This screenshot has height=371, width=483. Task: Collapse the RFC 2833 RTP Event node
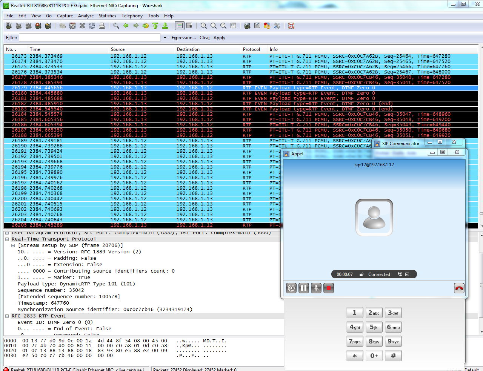pyautogui.click(x=7, y=316)
